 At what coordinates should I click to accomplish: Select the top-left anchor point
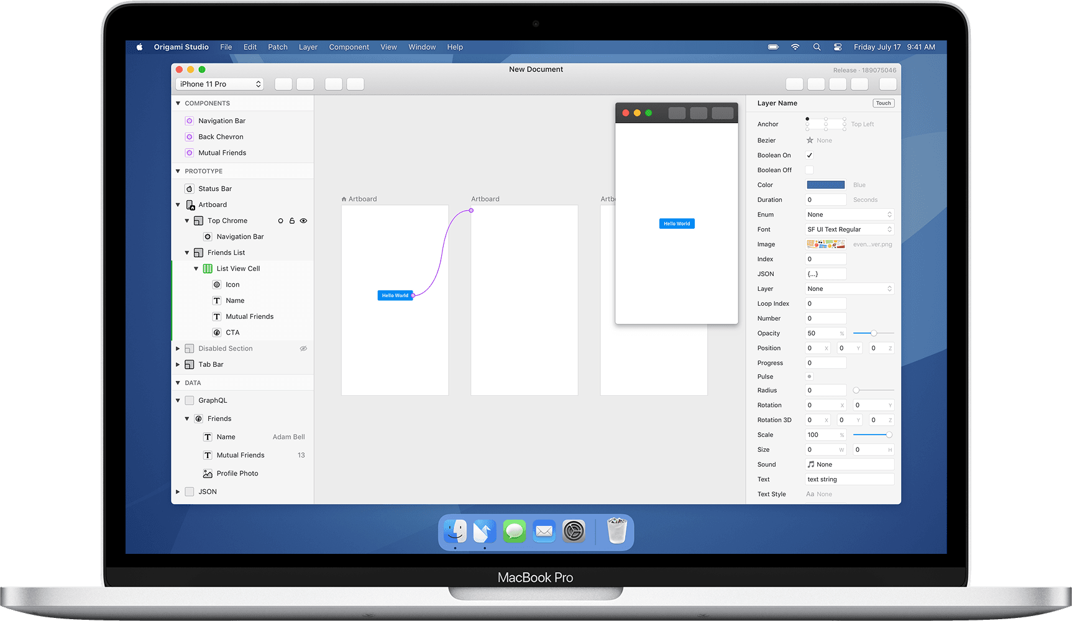click(807, 119)
